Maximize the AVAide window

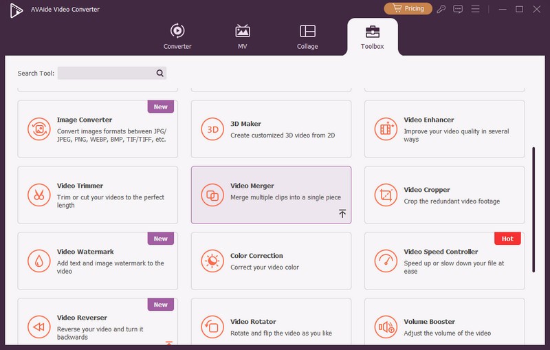520,9
